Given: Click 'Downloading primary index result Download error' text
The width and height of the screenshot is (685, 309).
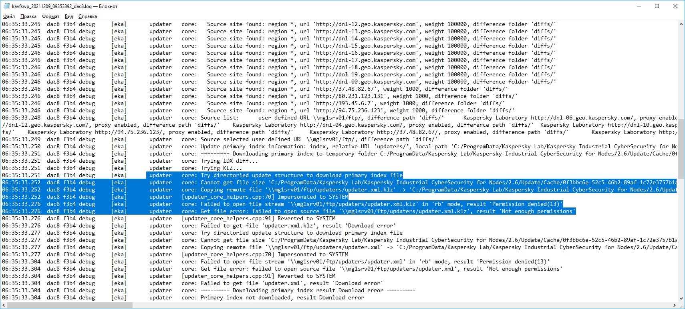Looking at the screenshot, I should 308,291.
